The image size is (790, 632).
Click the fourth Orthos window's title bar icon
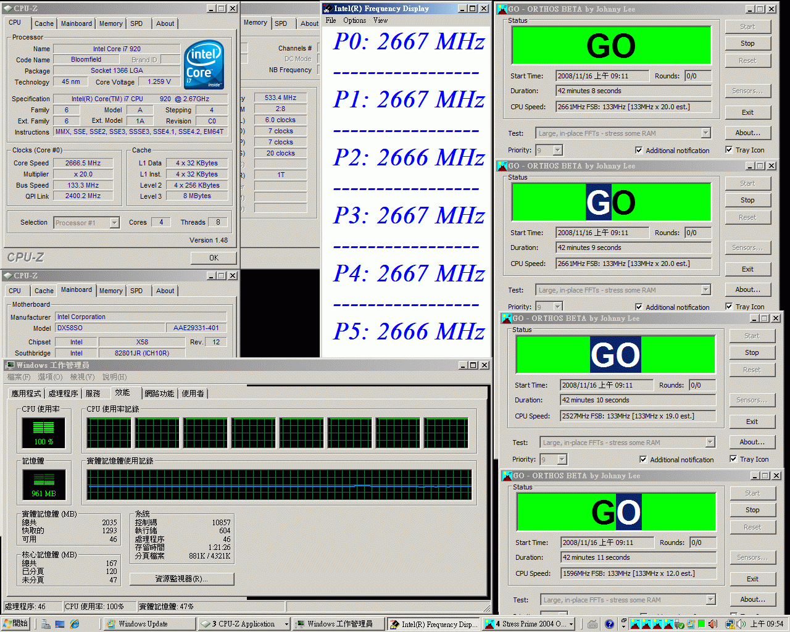pyautogui.click(x=507, y=476)
